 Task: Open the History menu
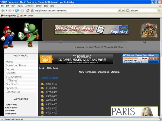click(x=20, y=6)
